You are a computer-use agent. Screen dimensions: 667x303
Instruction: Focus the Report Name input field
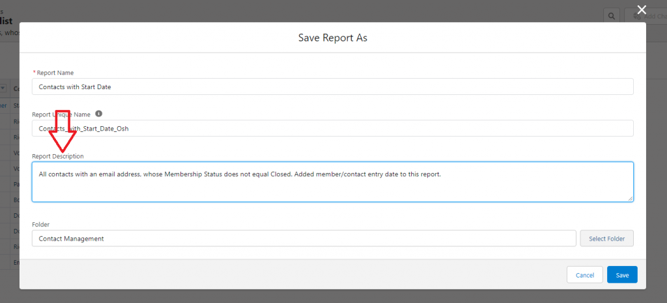pos(332,86)
